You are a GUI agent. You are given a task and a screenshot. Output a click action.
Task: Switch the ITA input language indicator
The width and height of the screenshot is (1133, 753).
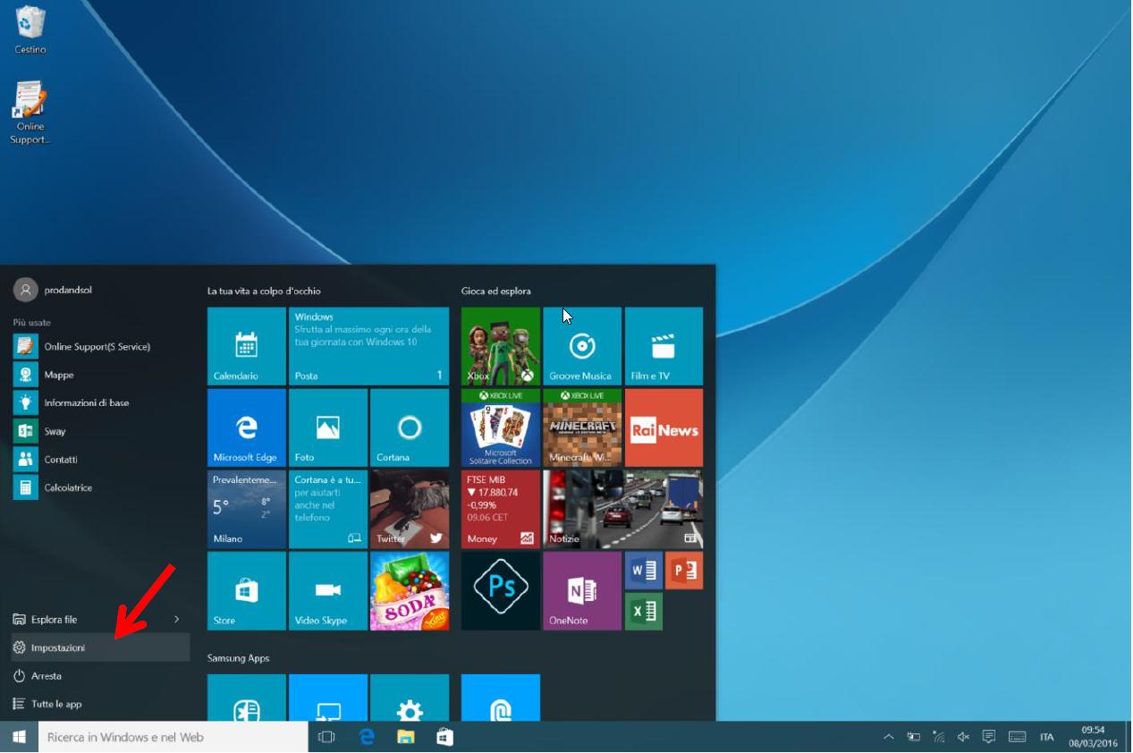1046,737
